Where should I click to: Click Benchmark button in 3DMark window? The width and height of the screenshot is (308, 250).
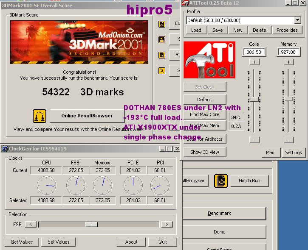(x=224, y=214)
